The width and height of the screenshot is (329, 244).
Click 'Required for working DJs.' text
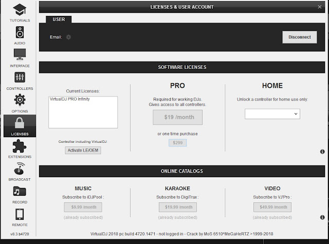point(177,99)
